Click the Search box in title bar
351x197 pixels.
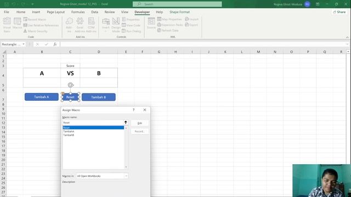click(x=177, y=4)
